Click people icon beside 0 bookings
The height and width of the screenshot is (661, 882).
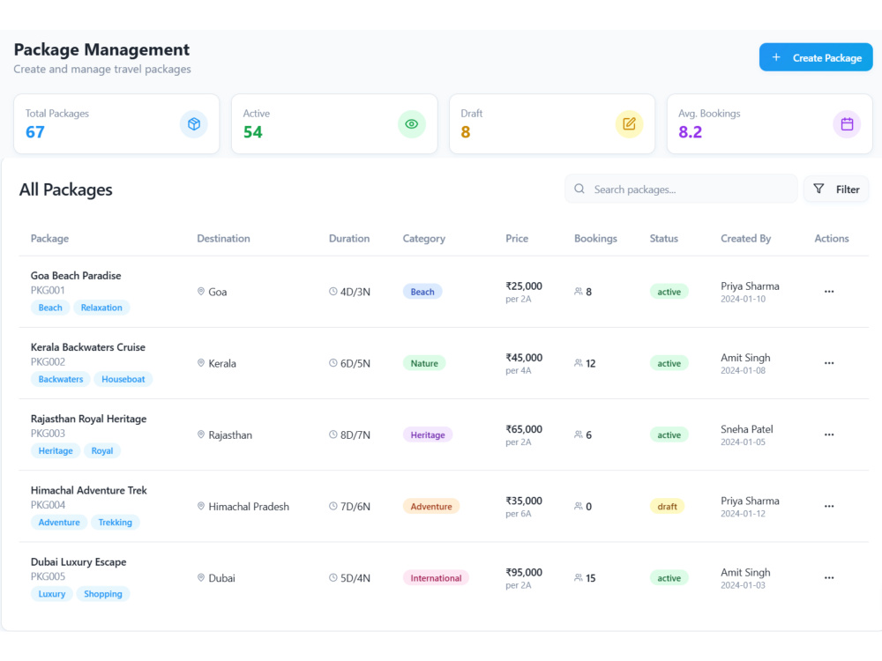579,506
